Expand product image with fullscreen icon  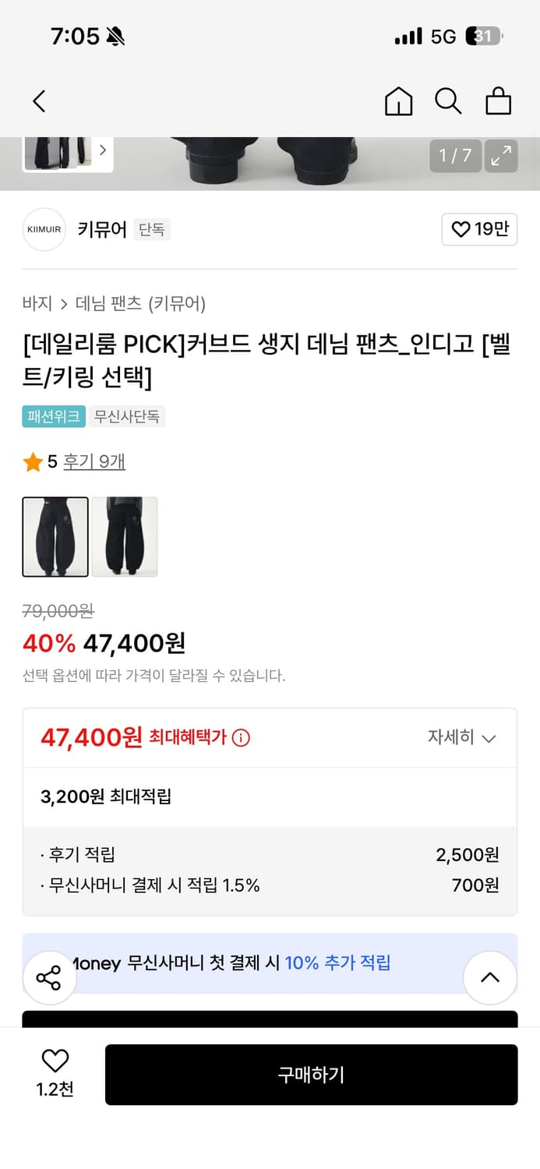[501, 156]
